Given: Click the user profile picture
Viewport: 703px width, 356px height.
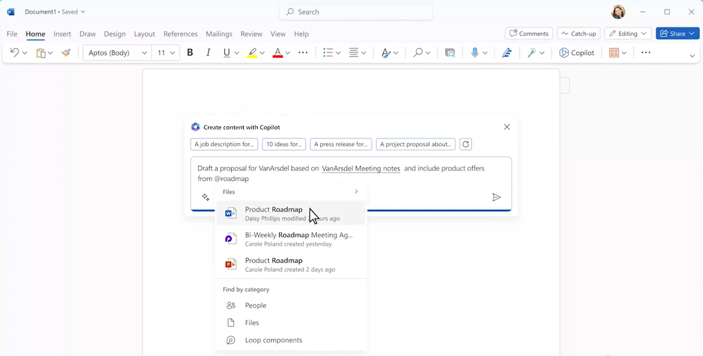Looking at the screenshot, I should (x=618, y=12).
